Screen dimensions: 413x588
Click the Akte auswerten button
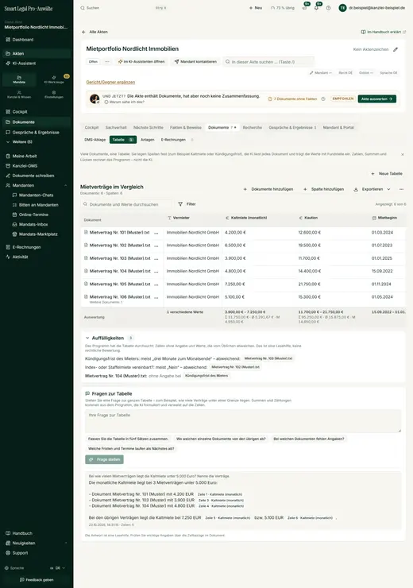376,99
